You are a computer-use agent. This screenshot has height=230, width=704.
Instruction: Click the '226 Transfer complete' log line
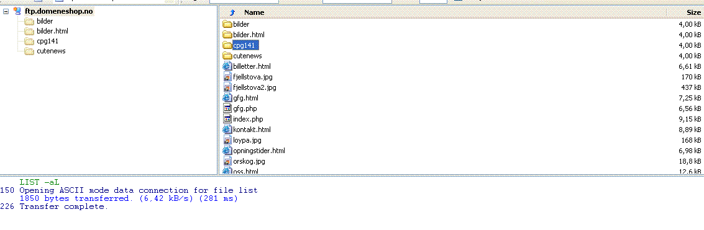coord(54,206)
